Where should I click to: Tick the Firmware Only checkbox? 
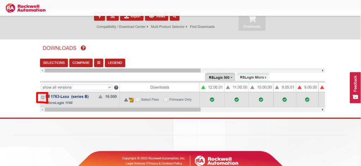[x=166, y=100]
